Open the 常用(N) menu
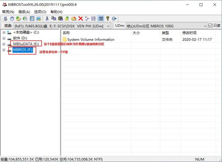This screenshot has height=162, width=222. point(8,12)
